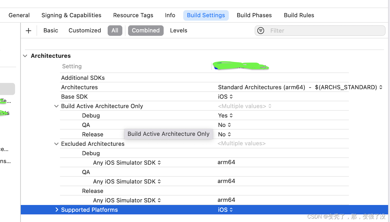Change Release No value popup
Image resolution: width=390 pixels, height=222 pixels.
[x=224, y=134]
